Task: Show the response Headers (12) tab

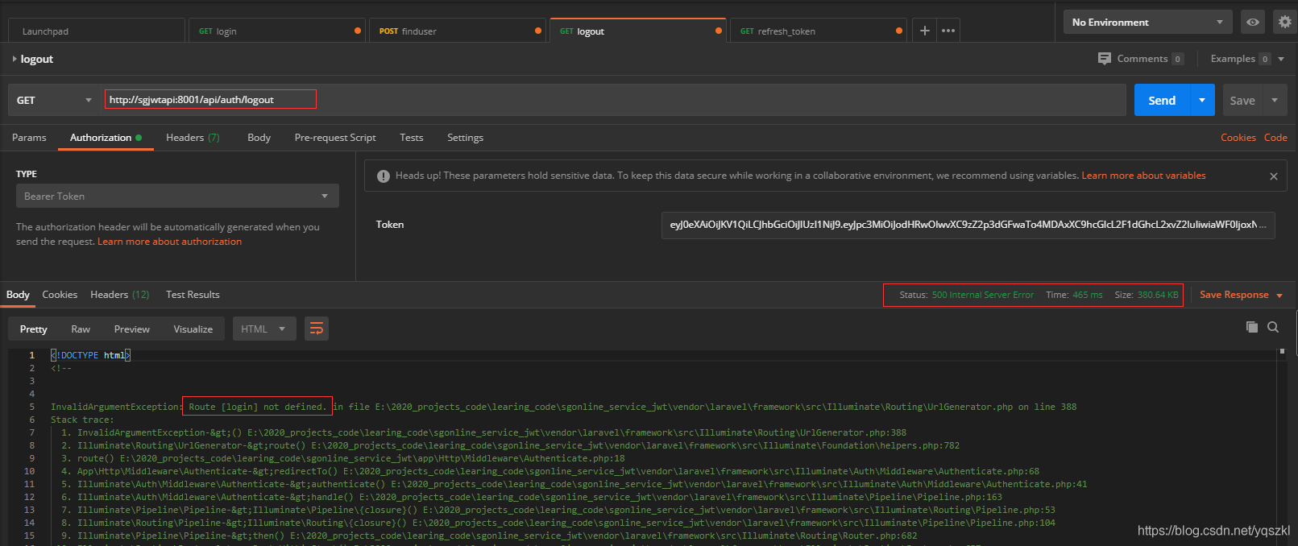Action: (120, 295)
